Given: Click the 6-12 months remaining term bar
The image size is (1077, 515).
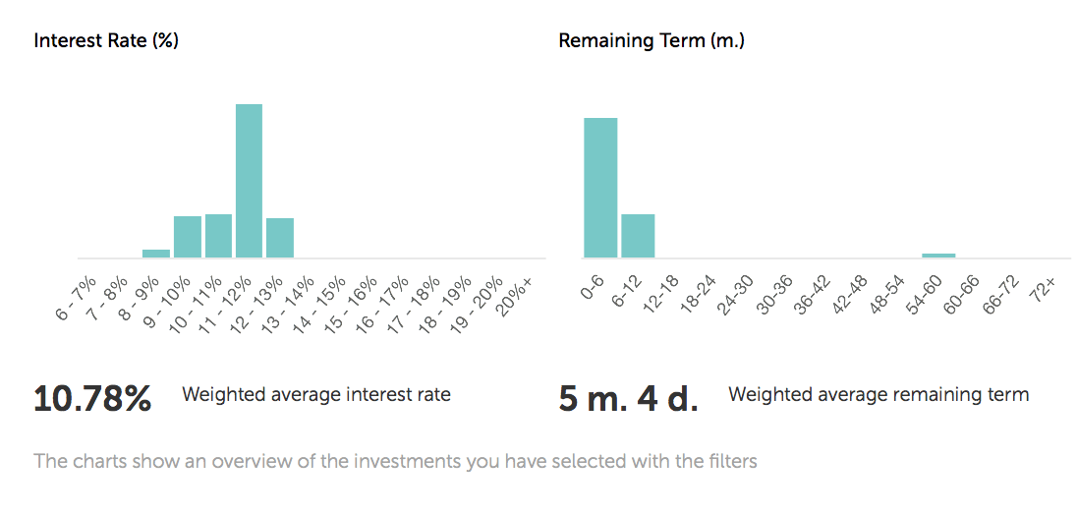Looking at the screenshot, I should point(638,236).
